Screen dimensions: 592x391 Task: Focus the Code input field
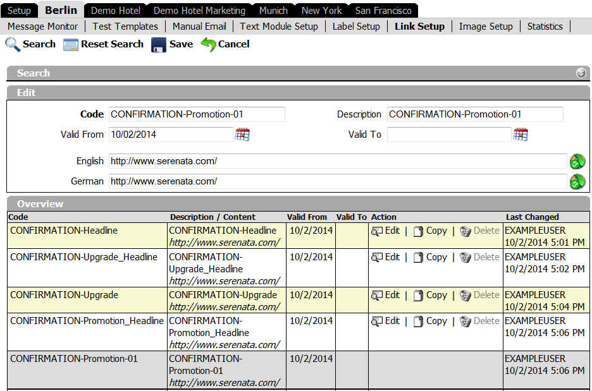tap(197, 114)
